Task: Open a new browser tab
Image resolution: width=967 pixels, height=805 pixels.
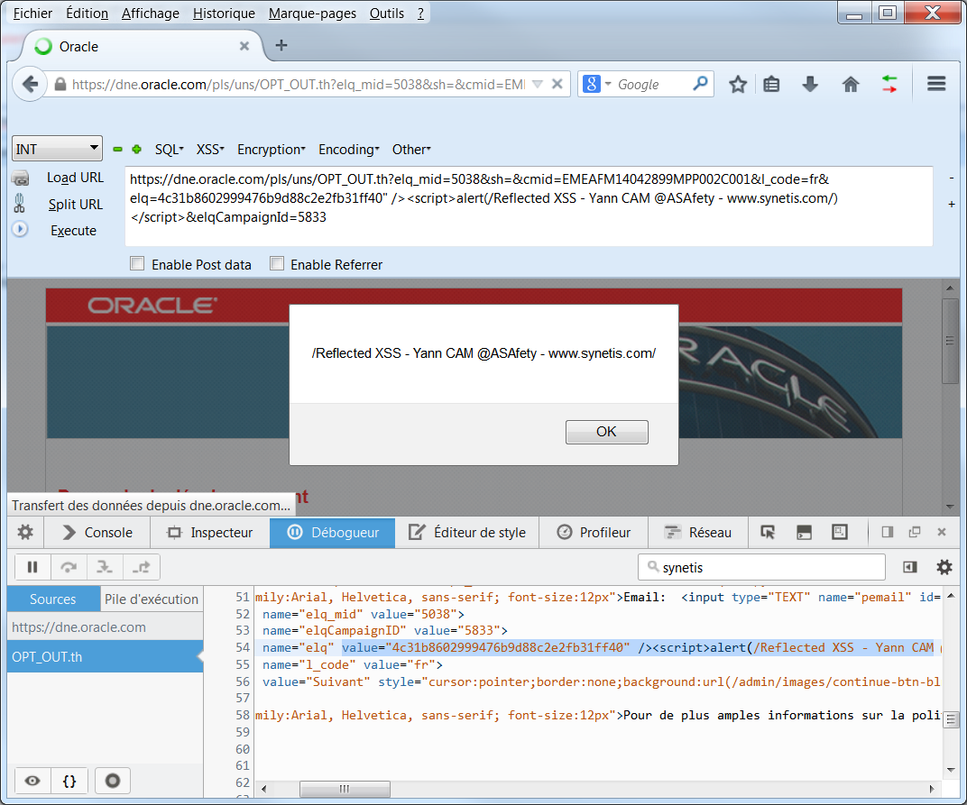Action: point(281,45)
